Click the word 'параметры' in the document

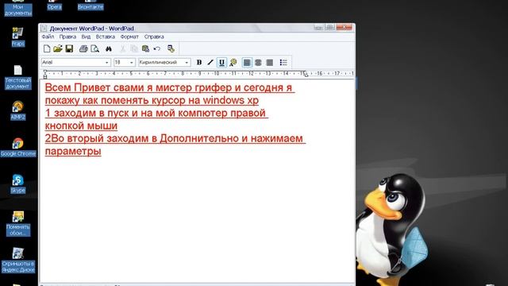pos(73,152)
